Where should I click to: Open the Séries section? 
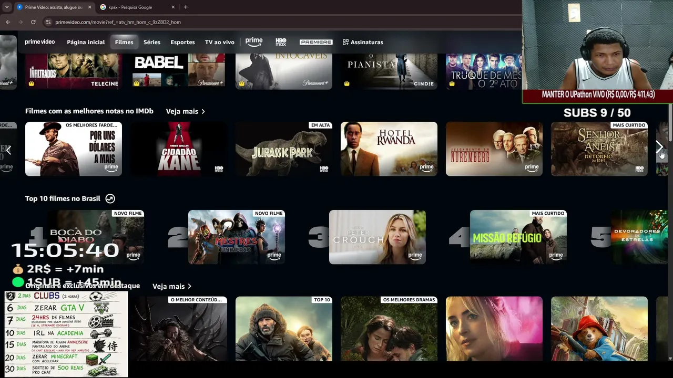click(152, 42)
